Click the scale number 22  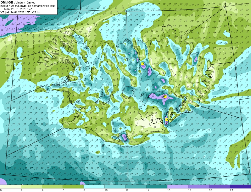(231, 190)
